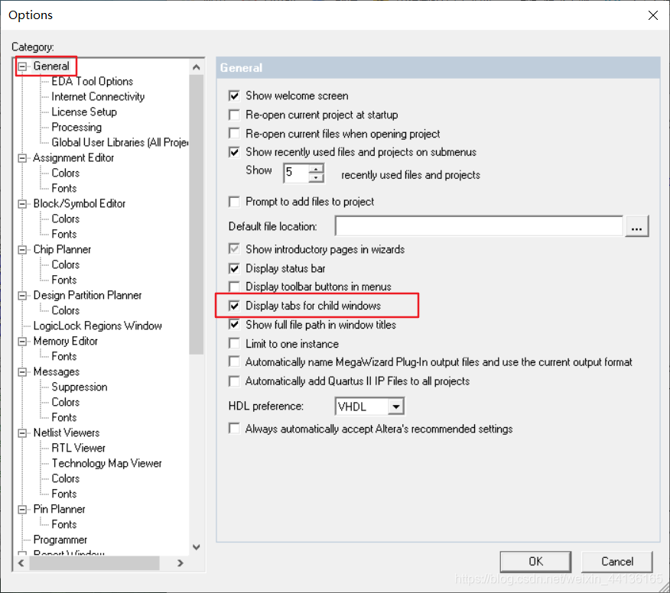Collapse the Design Partition Planner node

tap(22, 296)
